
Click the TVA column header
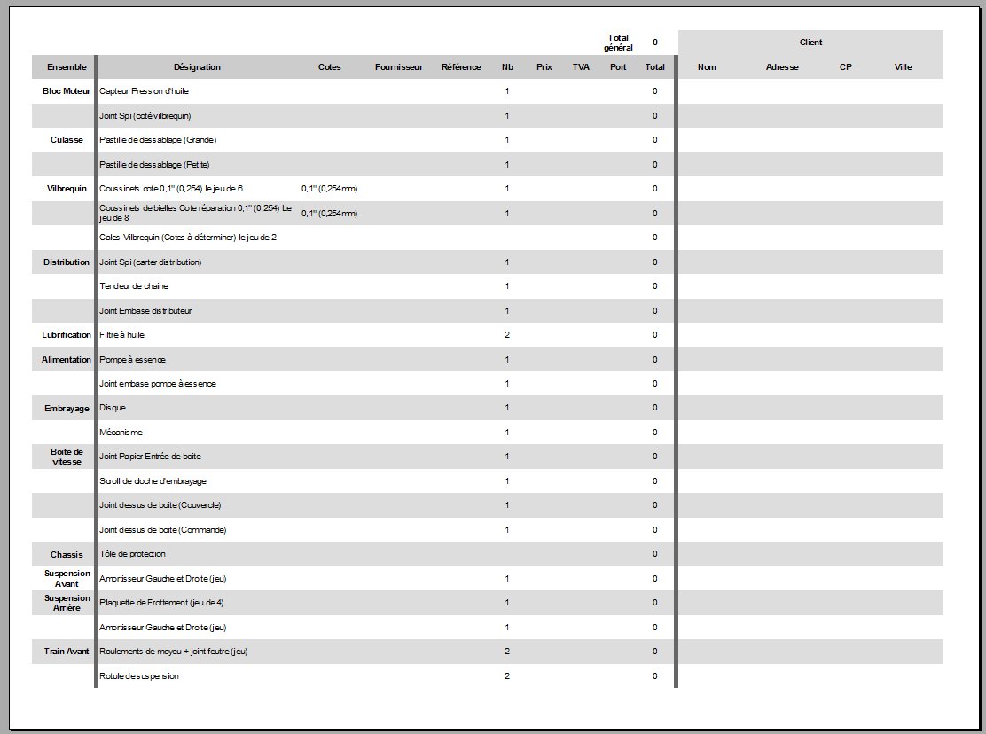581,67
